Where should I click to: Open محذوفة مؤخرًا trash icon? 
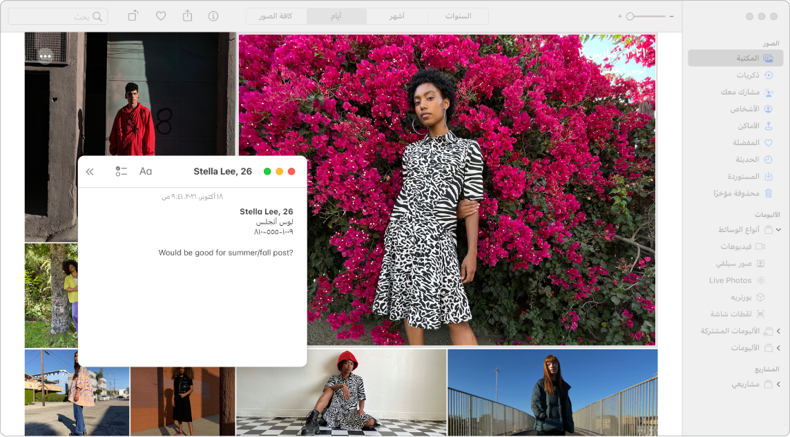tap(769, 193)
